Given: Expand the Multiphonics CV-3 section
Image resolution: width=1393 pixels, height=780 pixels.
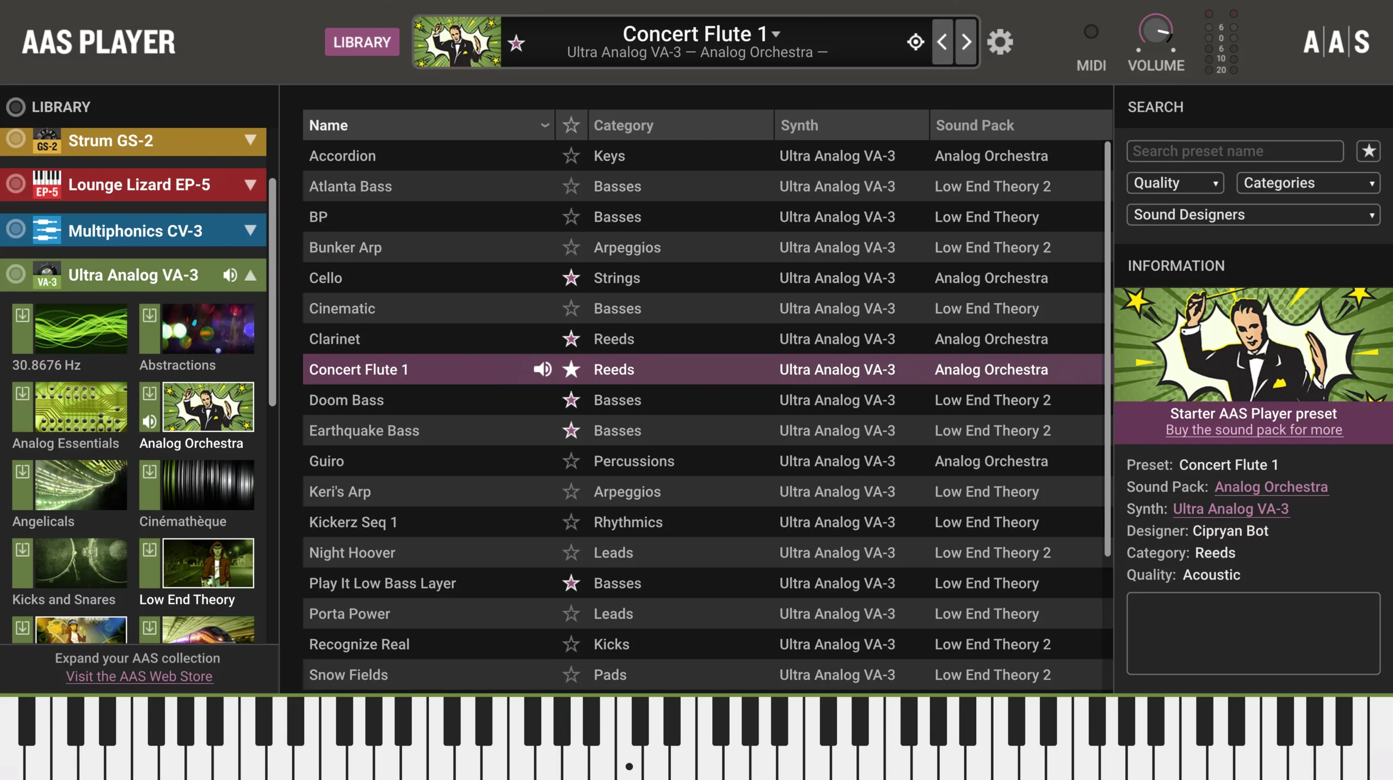Looking at the screenshot, I should (250, 230).
